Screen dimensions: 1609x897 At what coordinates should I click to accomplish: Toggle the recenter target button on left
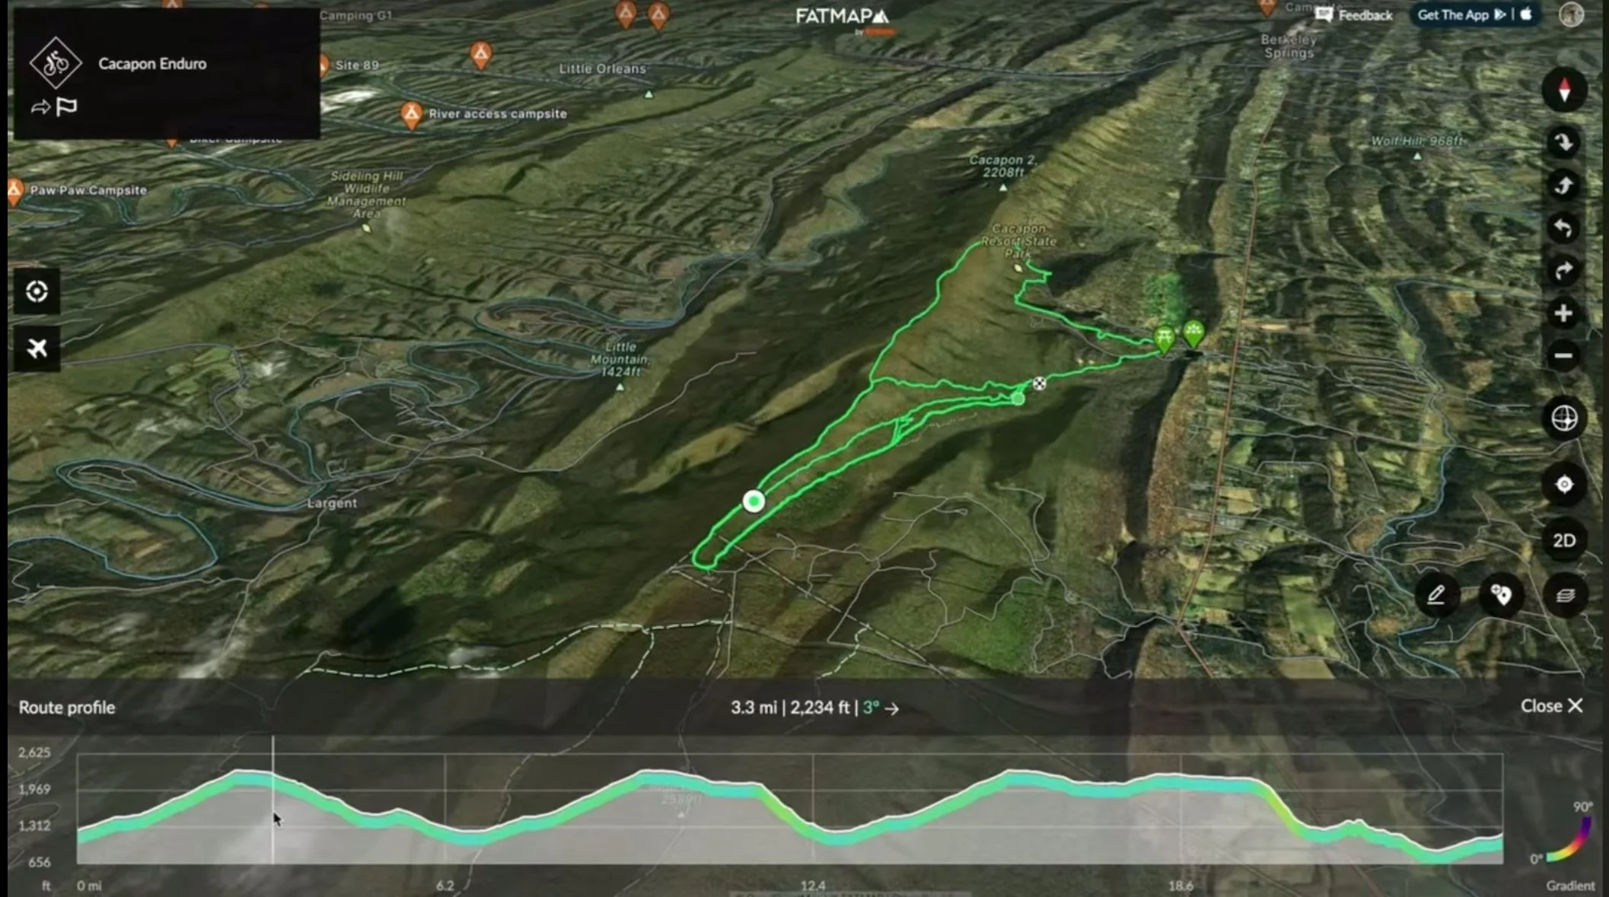click(x=37, y=291)
